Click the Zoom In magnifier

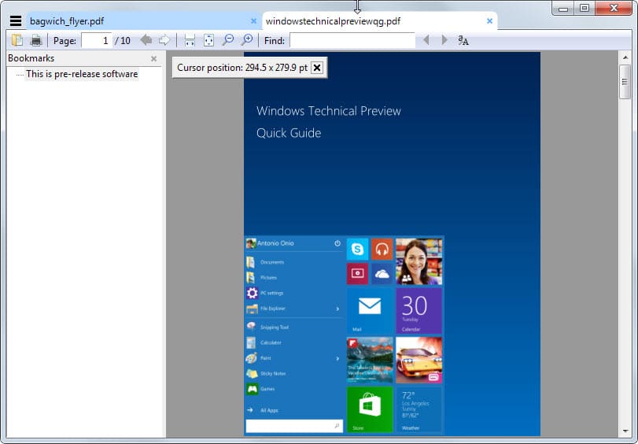click(247, 40)
